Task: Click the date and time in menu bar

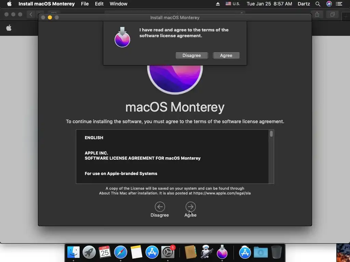Action: [x=269, y=4]
